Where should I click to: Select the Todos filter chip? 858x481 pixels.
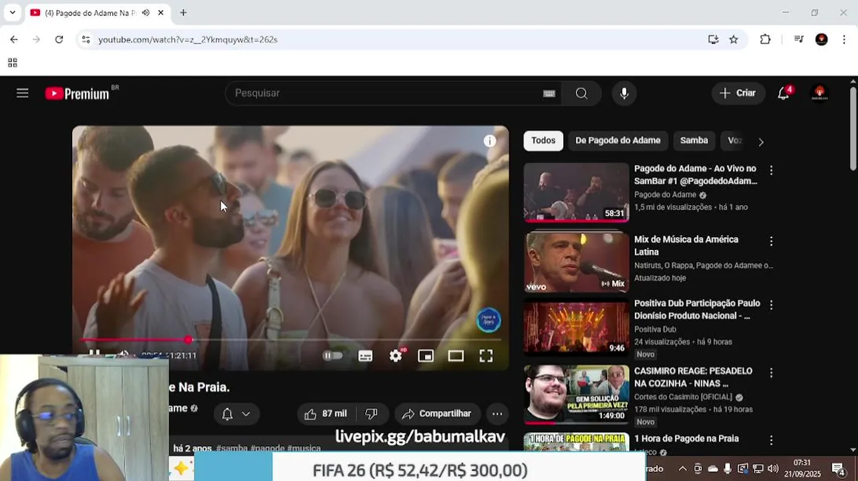tap(543, 141)
